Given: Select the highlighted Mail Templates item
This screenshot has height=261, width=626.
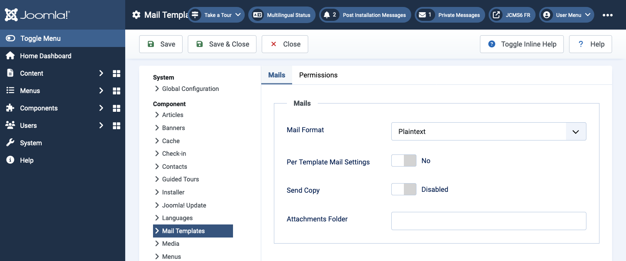Looking at the screenshot, I should [193, 231].
